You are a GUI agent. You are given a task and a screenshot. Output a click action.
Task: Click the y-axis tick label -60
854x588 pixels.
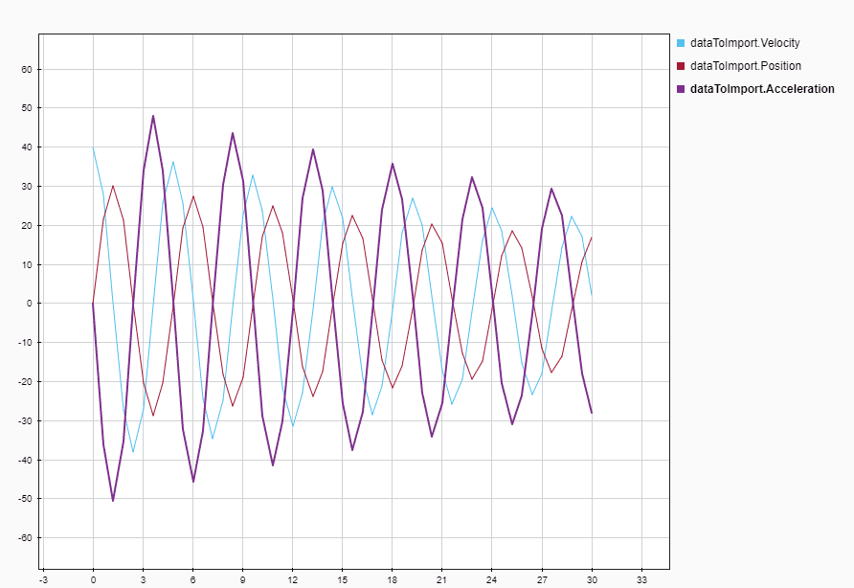tap(25, 538)
